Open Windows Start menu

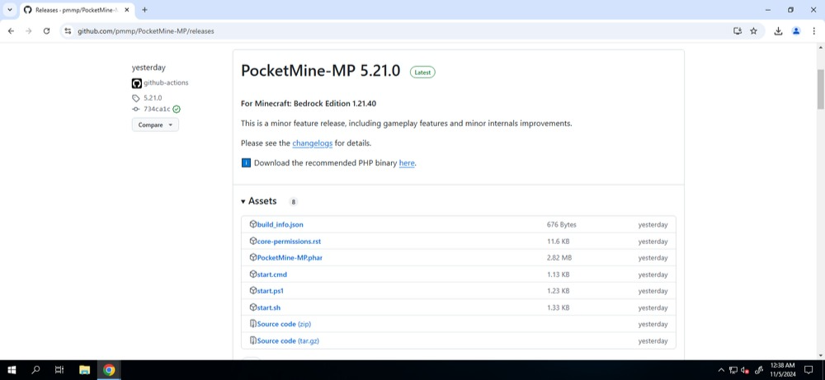coord(12,370)
